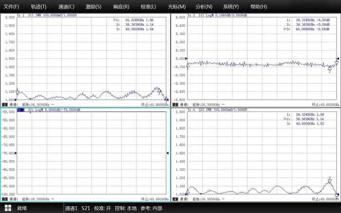341x213 pixels.
Task: Click the 0.500 axis label in S12 window
Action: click(180, 18)
